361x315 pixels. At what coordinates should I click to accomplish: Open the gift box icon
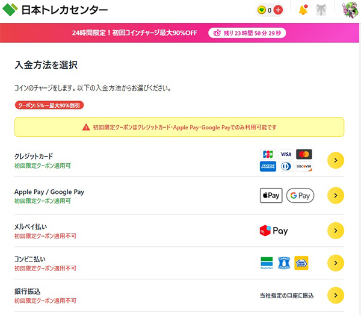point(321,10)
